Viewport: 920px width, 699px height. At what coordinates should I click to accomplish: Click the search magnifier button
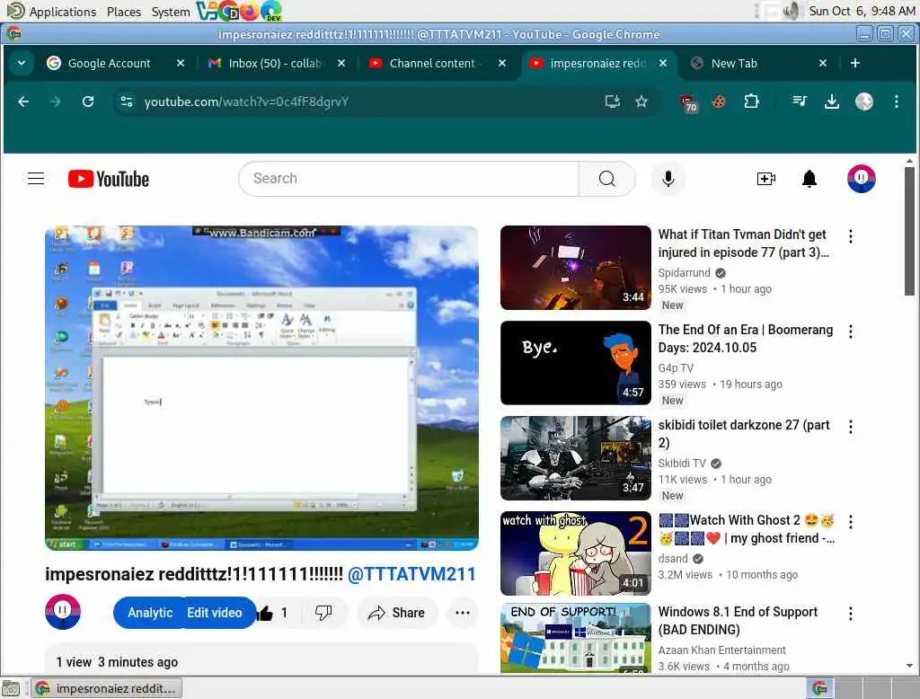[x=606, y=179]
